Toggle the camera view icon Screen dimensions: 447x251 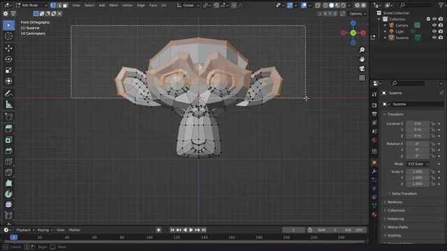pos(362,68)
